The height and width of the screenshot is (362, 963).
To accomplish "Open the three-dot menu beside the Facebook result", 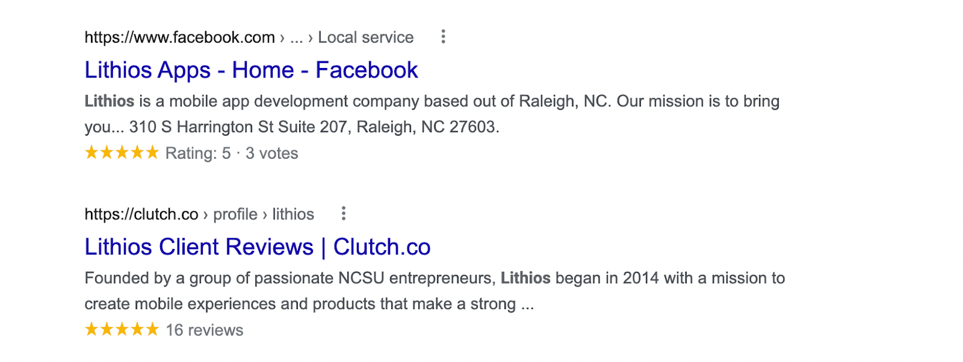I will pos(444,37).
